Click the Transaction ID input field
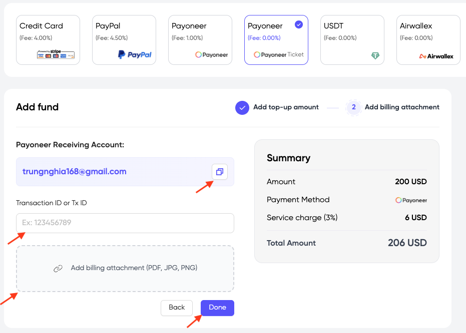The width and height of the screenshot is (466, 333). (125, 223)
